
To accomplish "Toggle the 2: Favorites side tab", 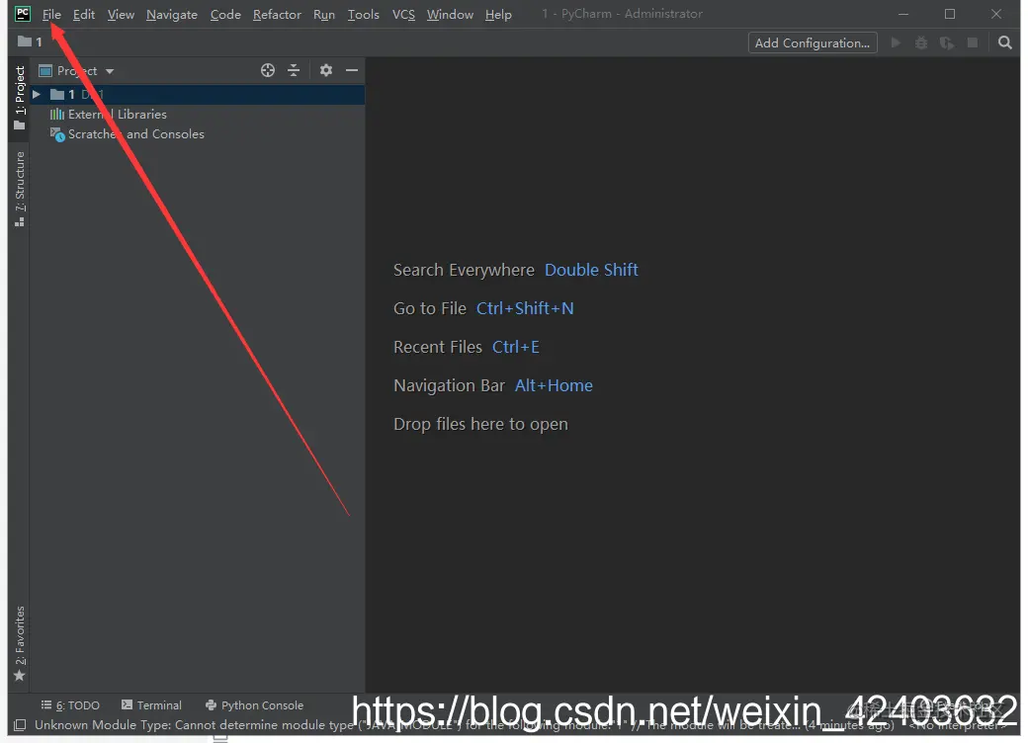I will coord(20,643).
